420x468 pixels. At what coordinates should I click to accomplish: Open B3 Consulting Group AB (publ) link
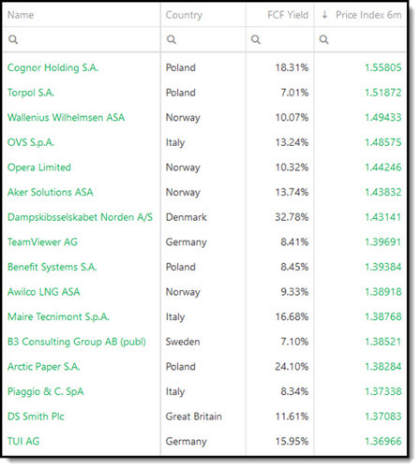[x=77, y=342]
